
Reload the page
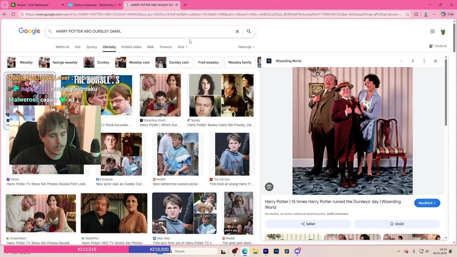13,14
